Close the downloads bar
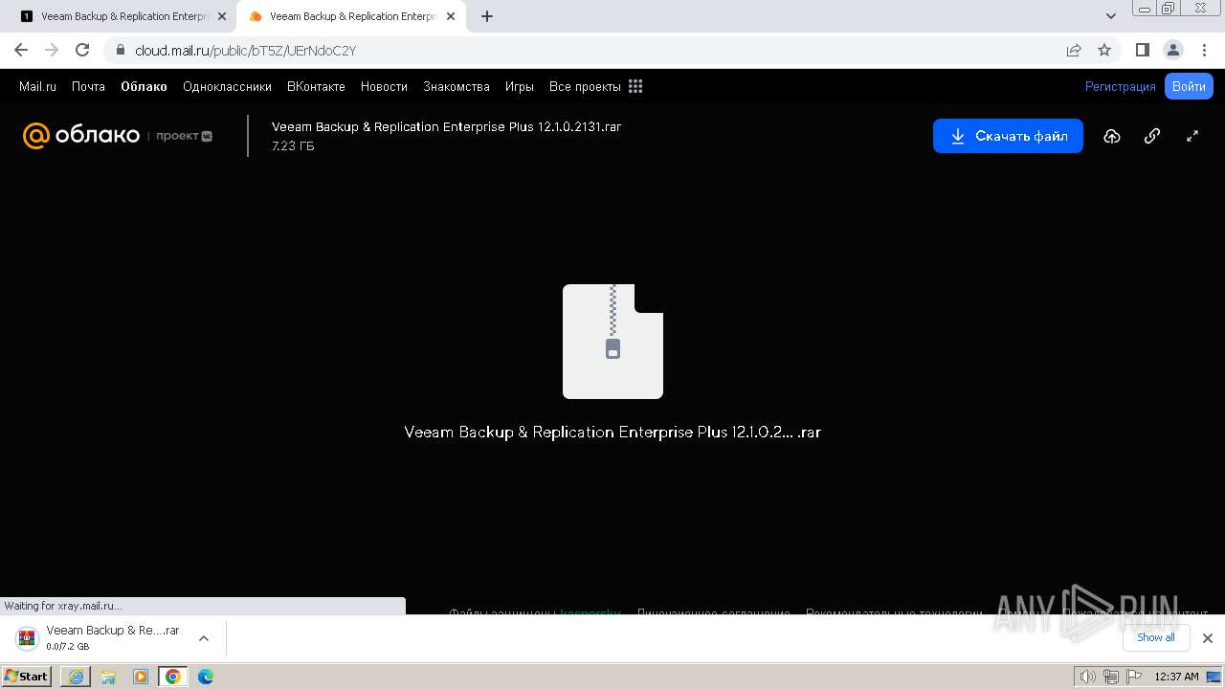1225x689 pixels. pos(1207,638)
